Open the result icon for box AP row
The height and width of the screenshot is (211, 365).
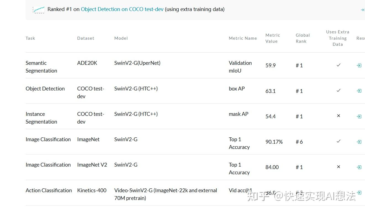tap(359, 91)
